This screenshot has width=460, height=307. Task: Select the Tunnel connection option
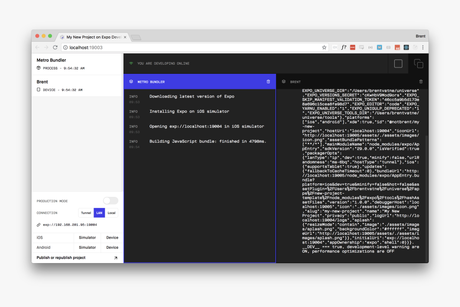point(86,213)
